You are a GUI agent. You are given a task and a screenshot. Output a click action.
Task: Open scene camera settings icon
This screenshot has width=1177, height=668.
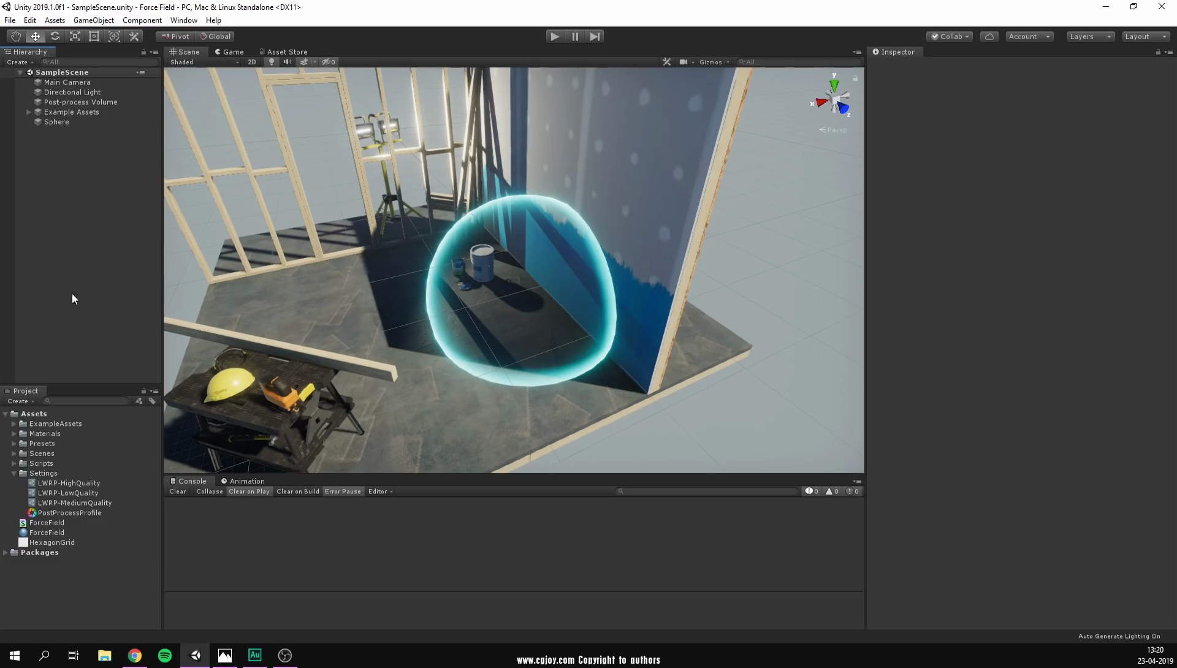(x=684, y=62)
